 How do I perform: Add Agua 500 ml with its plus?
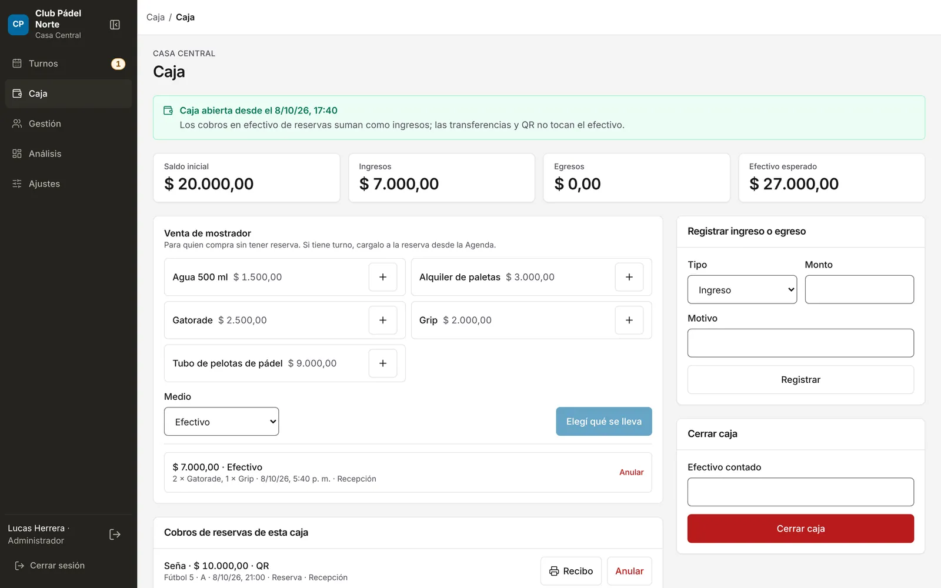coord(383,277)
